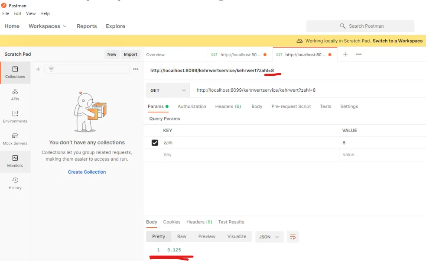This screenshot has height=261, width=426.
Task: Switch response view to Raw
Action: pos(182,237)
